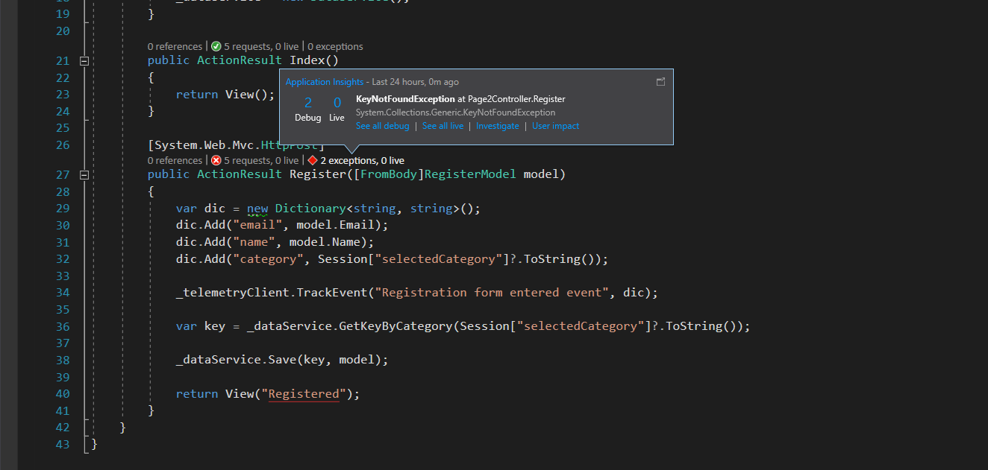The height and width of the screenshot is (470, 988).
Task: Click KeyNotFoundException exception title
Action: click(405, 99)
